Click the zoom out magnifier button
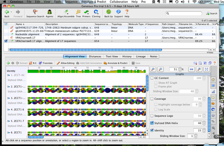The height and width of the screenshot is (146, 224). [x=160, y=69]
